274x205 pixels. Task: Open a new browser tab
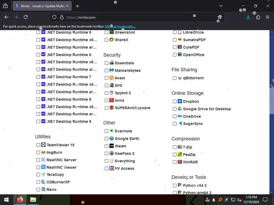point(77,6)
